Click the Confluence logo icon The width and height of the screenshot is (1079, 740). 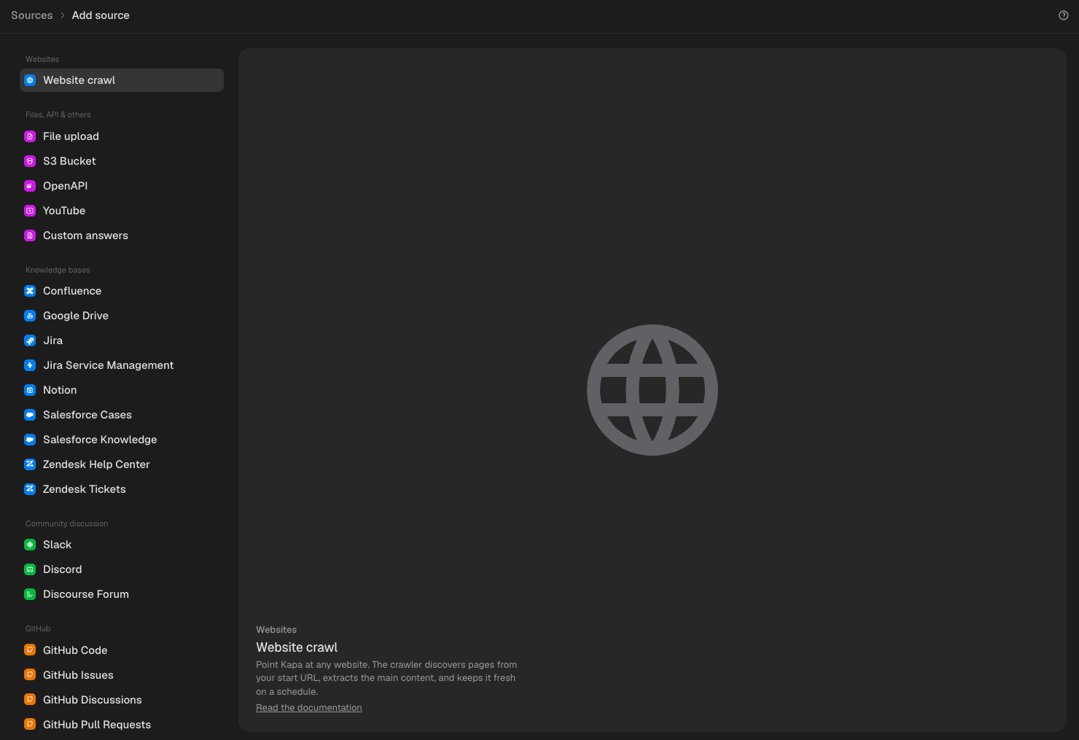(30, 291)
